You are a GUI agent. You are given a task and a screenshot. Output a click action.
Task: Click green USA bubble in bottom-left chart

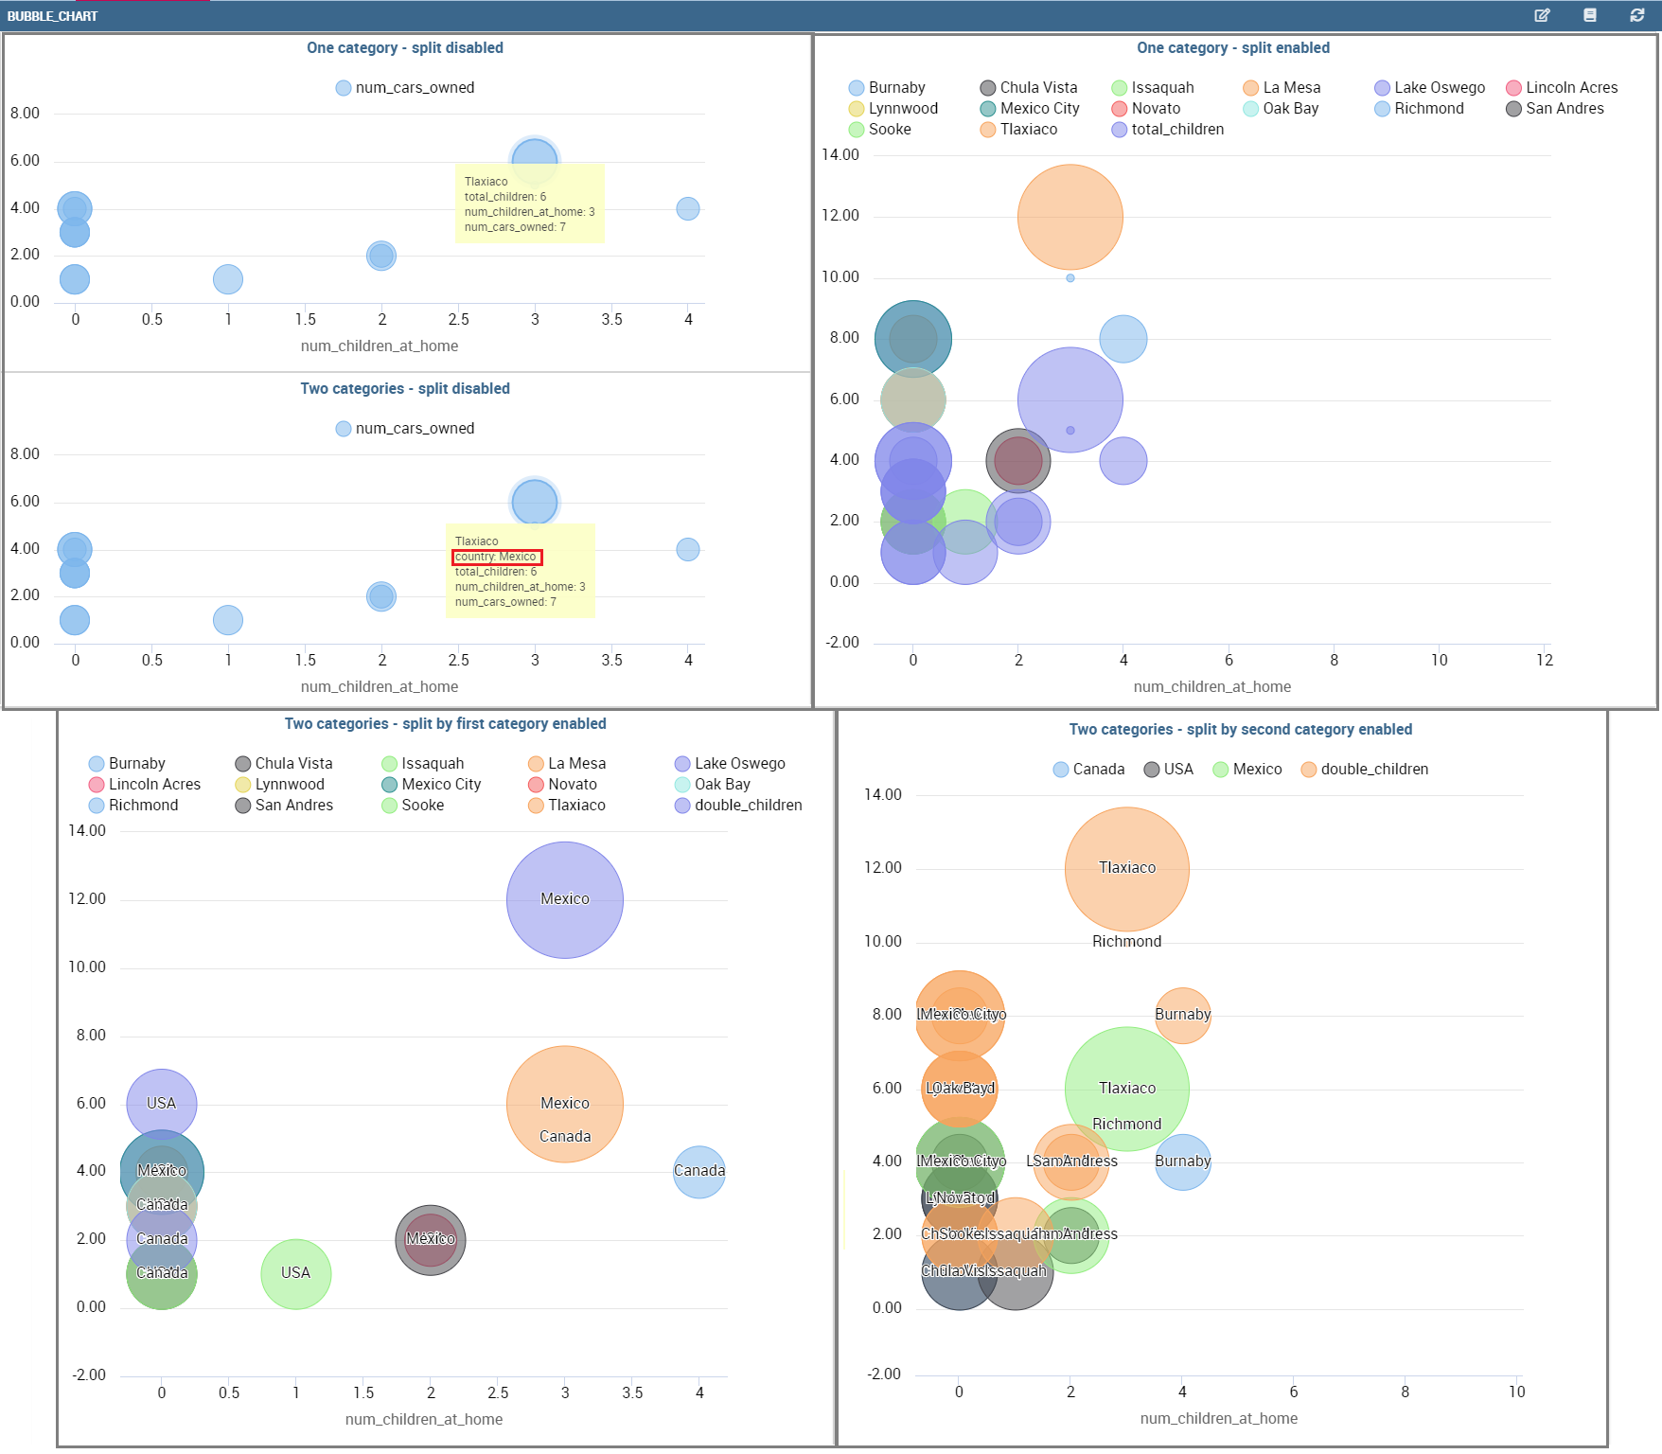(x=296, y=1273)
